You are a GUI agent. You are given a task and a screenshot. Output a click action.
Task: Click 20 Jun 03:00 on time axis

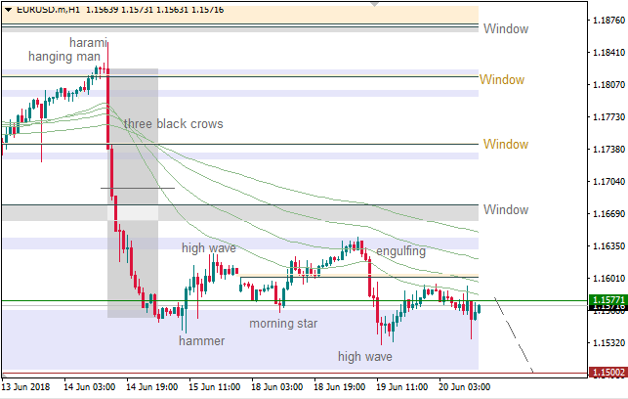click(463, 387)
